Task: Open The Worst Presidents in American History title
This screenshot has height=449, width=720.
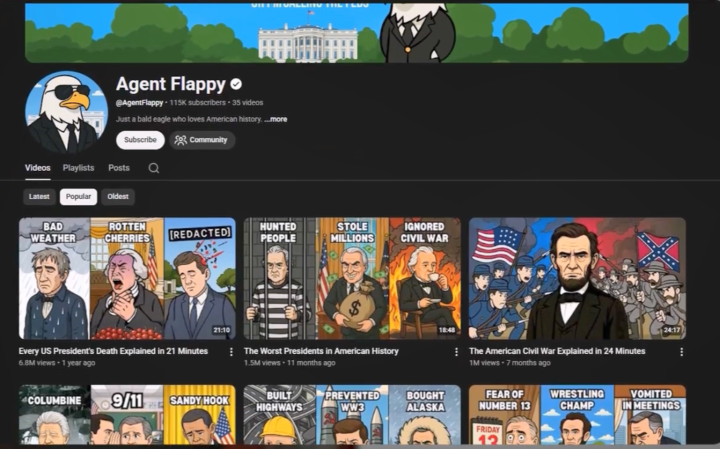Action: click(321, 351)
